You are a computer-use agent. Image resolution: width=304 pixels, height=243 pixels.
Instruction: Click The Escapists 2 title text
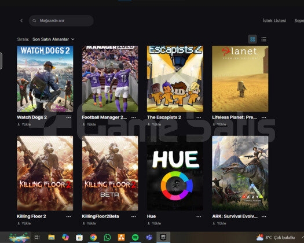[164, 117]
